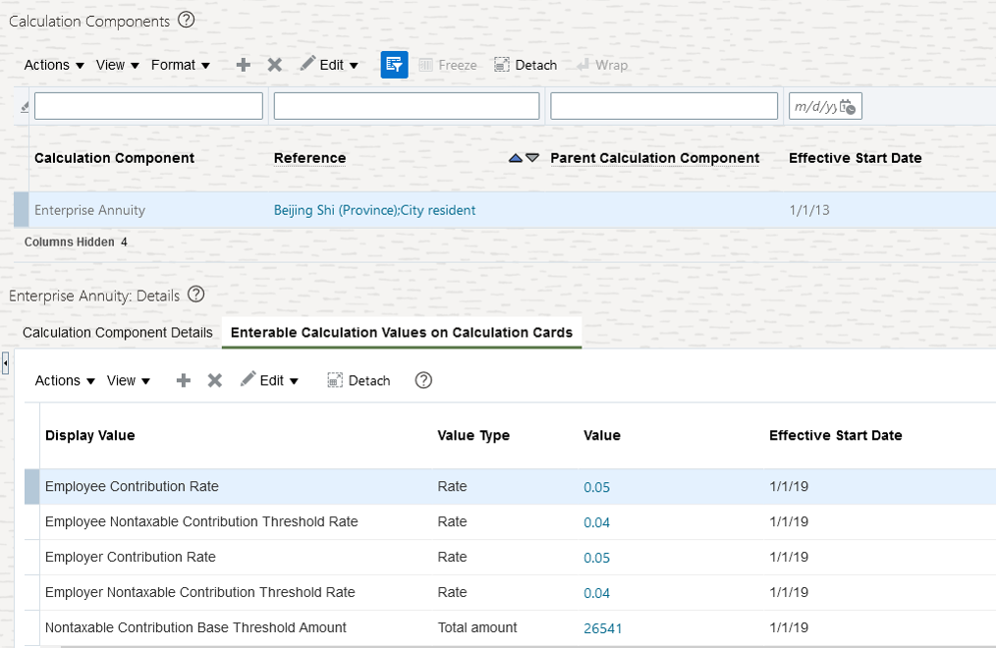Open the Beijing Shi (Province):City resident link
This screenshot has height=648, width=996.
pos(374,210)
